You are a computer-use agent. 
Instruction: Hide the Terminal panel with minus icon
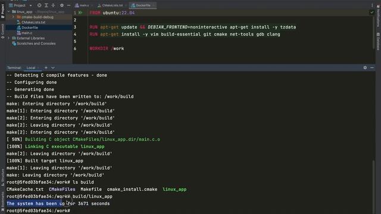pyautogui.click(x=372, y=68)
